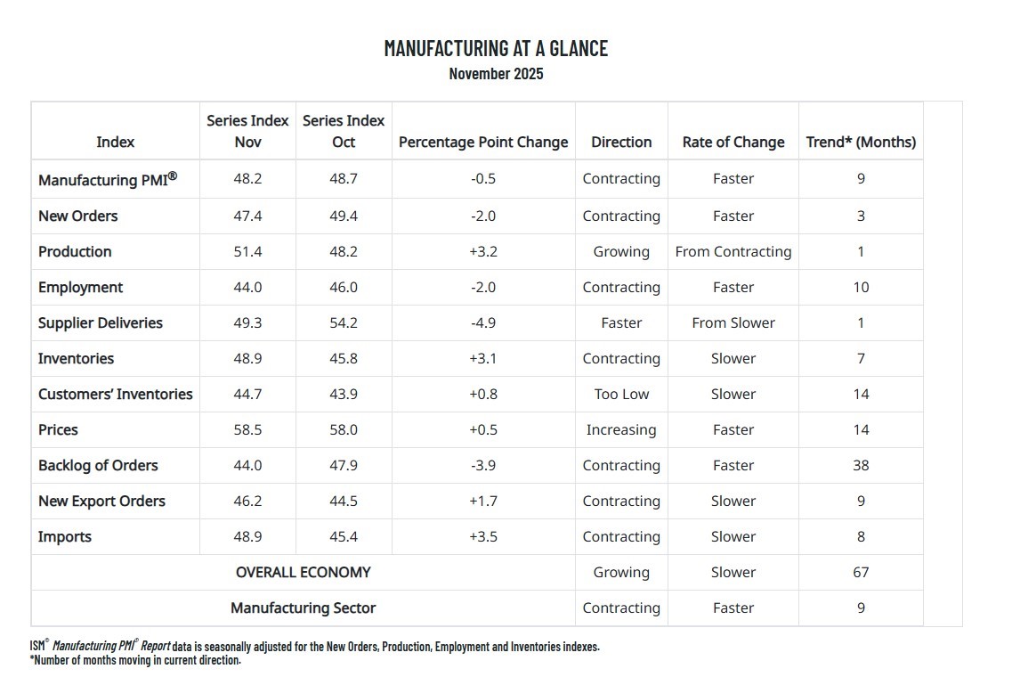This screenshot has height=677, width=1012.
Task: Select the Rate of Change column header
Action: (733, 142)
